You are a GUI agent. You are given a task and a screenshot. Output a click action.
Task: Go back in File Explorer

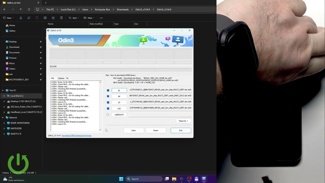click(x=5, y=9)
